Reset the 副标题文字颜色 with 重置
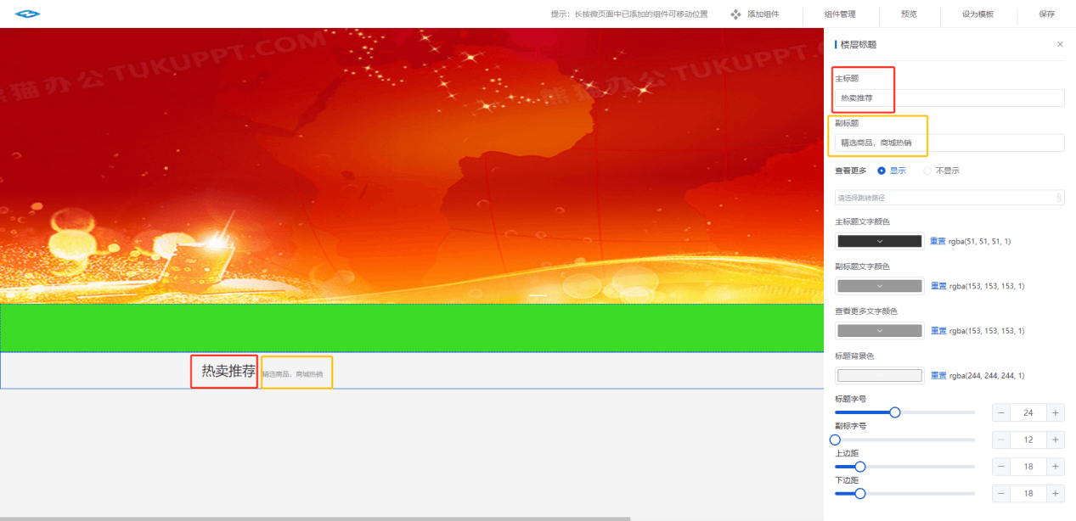This screenshot has height=521, width=1076. [x=938, y=286]
